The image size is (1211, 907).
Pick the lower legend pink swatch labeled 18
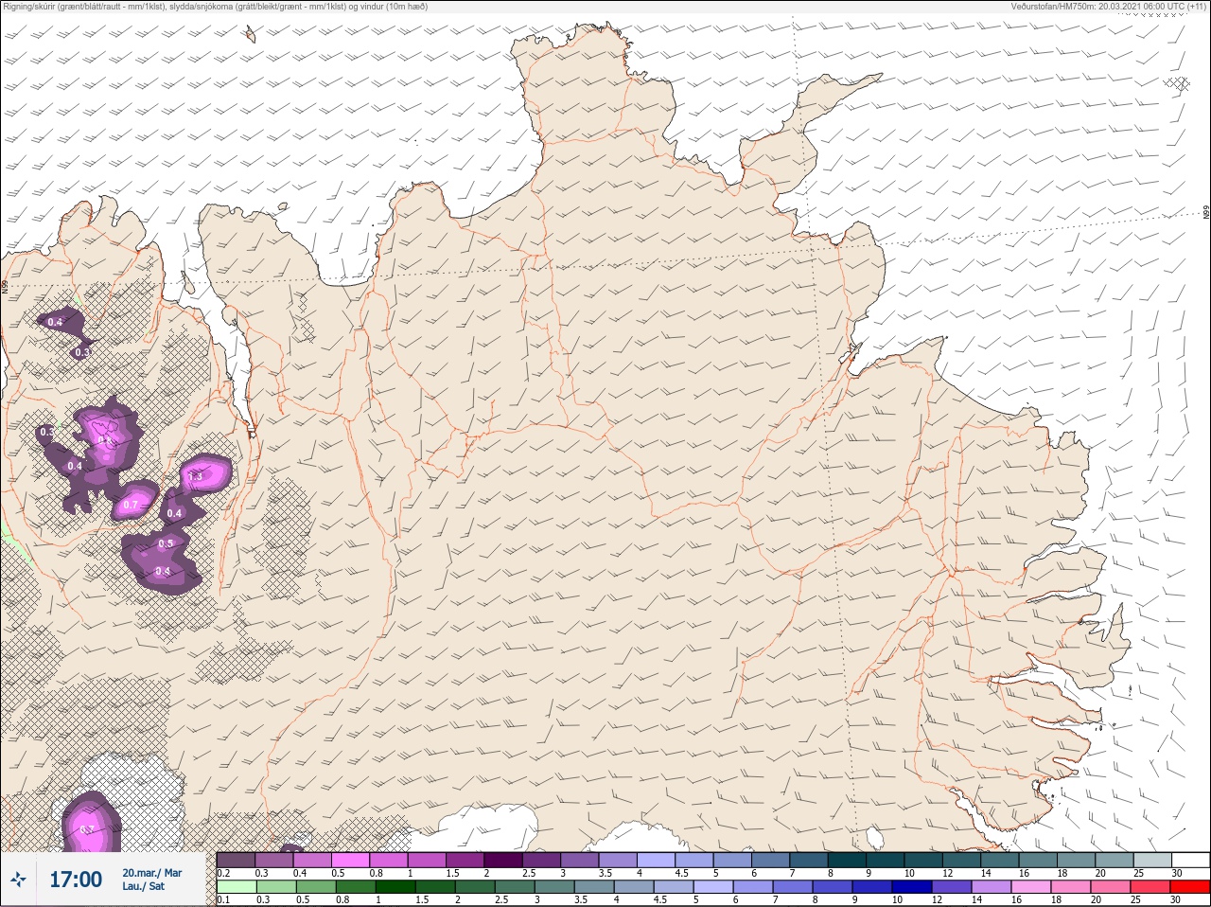click(x=1071, y=888)
